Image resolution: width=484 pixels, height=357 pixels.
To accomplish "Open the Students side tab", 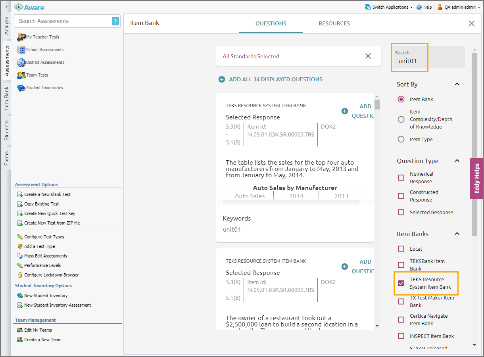I will [x=7, y=131].
